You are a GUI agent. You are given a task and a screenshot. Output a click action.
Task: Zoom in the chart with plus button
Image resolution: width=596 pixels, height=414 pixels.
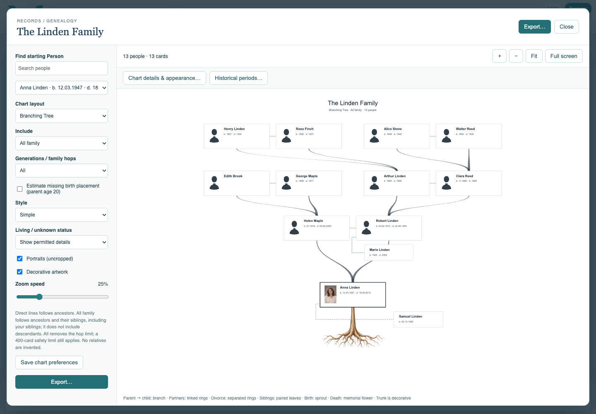coord(500,56)
